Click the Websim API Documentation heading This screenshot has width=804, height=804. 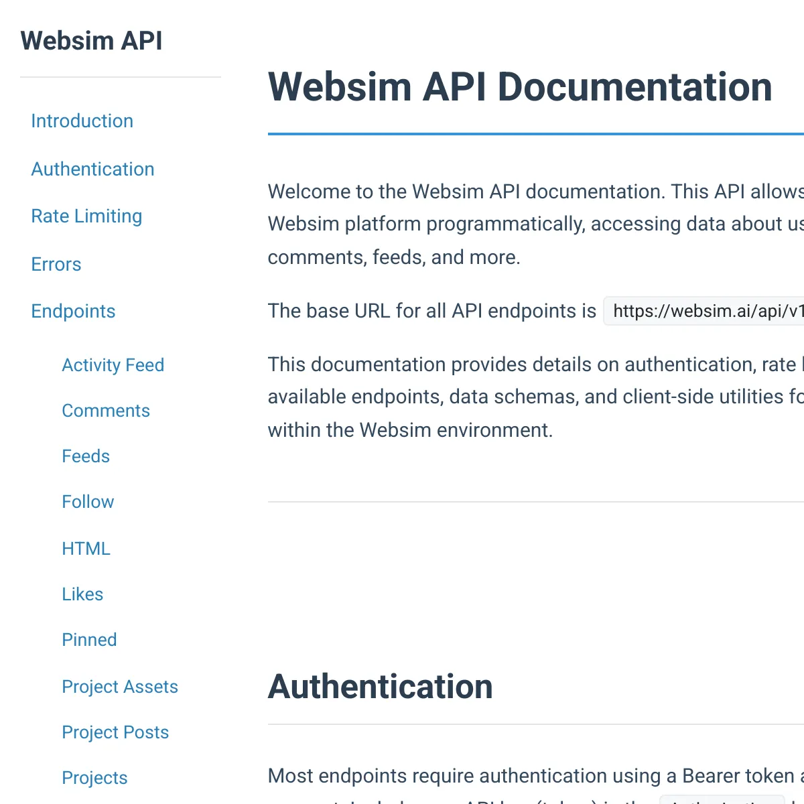point(519,86)
